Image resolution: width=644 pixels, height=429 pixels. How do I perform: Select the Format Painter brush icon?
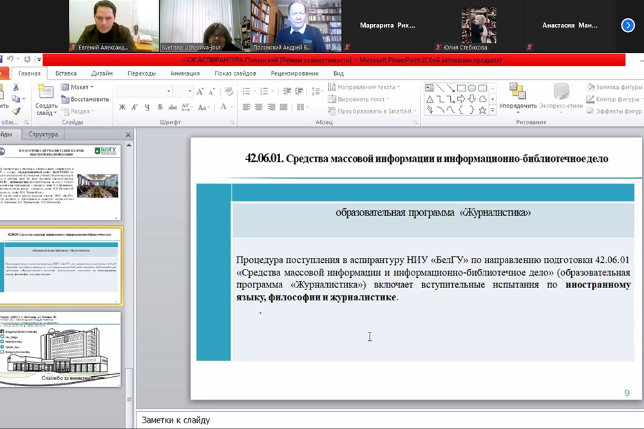tap(16, 111)
